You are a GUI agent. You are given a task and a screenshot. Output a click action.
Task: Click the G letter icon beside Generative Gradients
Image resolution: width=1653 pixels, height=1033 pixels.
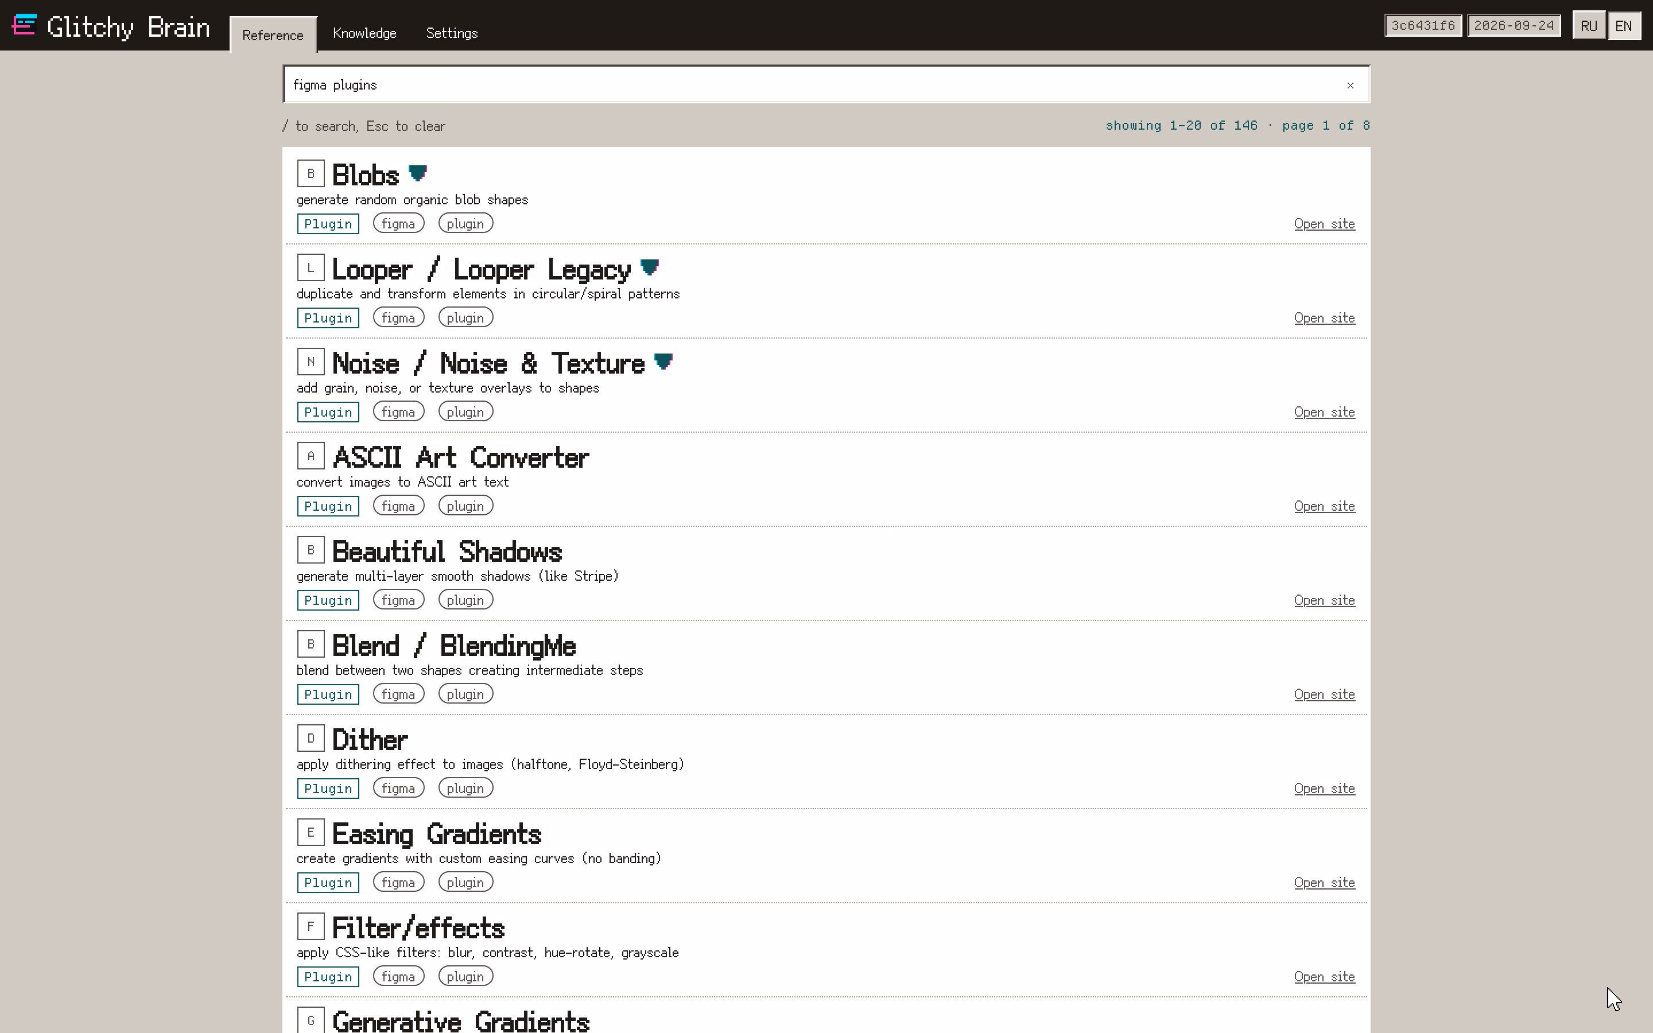click(x=311, y=1021)
